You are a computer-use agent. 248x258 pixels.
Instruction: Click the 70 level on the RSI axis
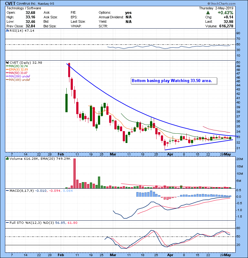[238, 39]
